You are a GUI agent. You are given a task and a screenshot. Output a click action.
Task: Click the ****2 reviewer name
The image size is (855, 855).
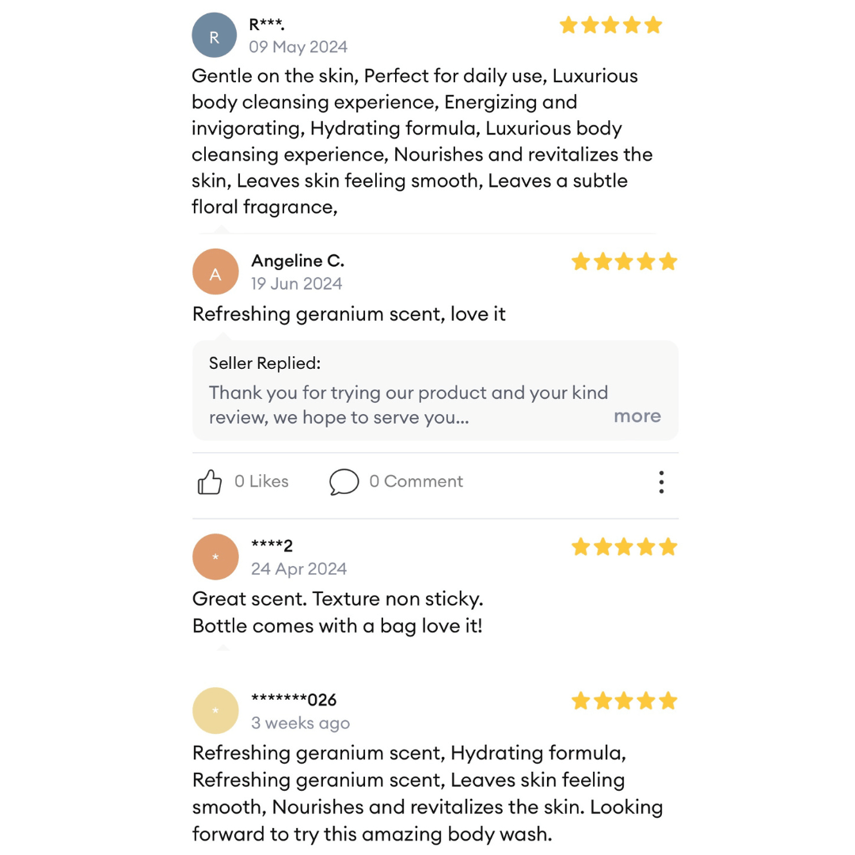click(272, 545)
